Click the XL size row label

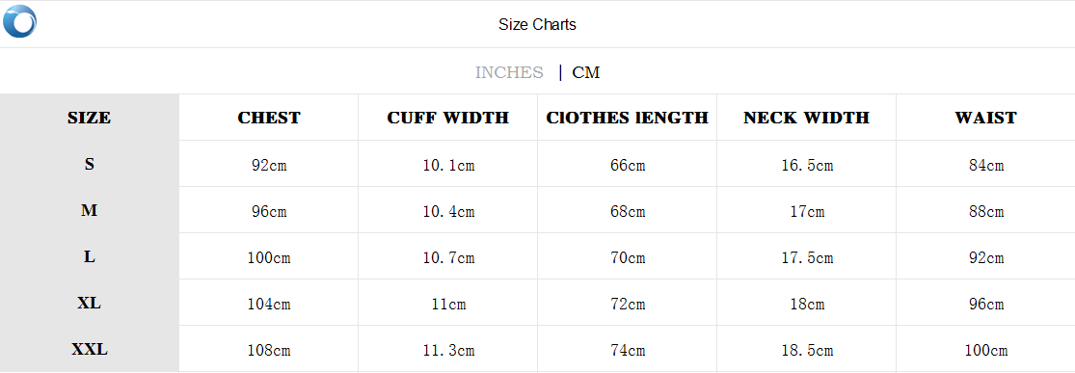[x=89, y=303]
